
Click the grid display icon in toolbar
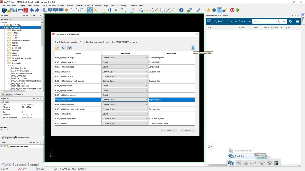[x=45, y=10]
